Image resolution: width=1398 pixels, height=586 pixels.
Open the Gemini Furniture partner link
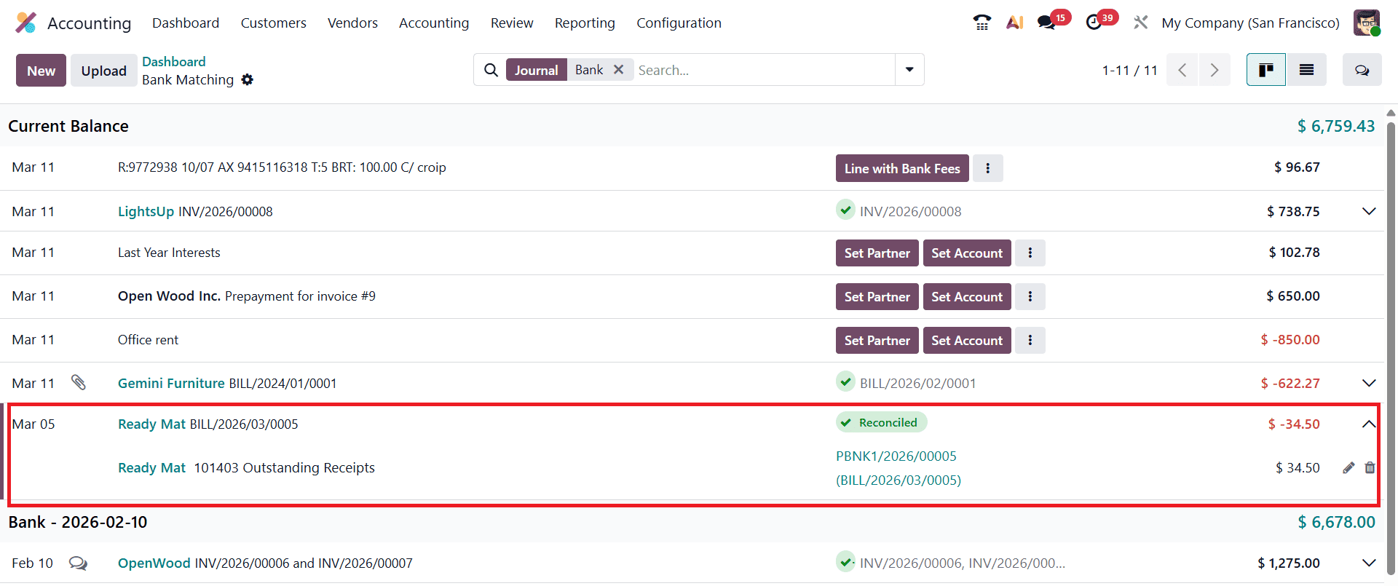(x=171, y=383)
